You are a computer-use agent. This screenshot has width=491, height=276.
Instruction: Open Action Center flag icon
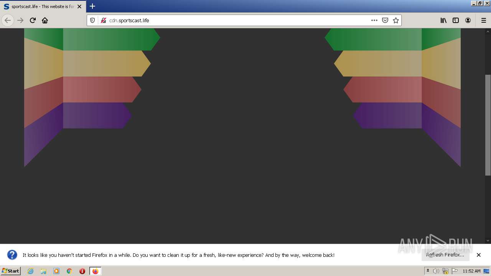[x=455, y=271]
